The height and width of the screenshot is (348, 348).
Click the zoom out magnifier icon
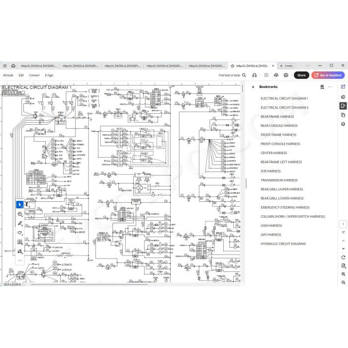coord(343,282)
